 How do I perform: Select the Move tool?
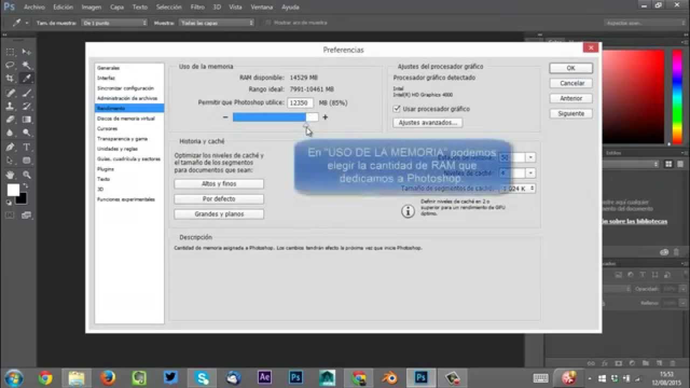pyautogui.click(x=26, y=52)
